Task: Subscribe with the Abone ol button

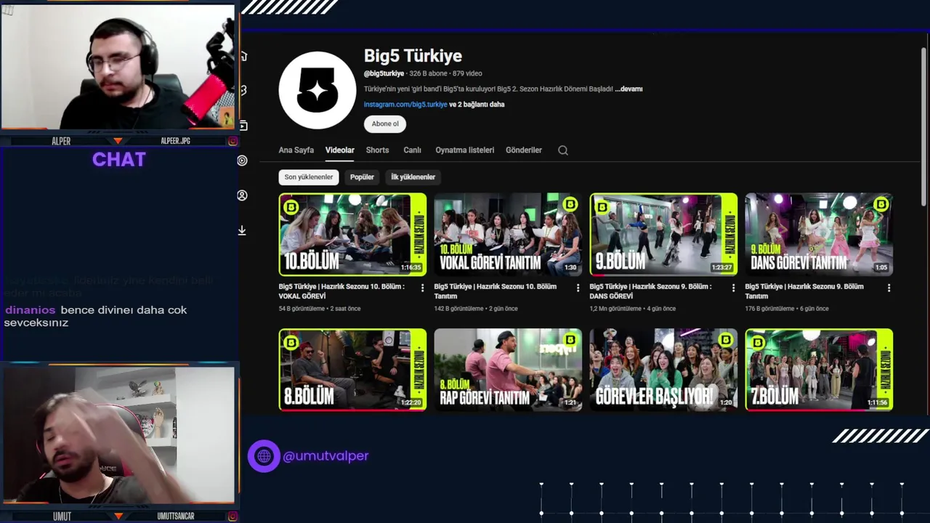Action: pos(385,124)
